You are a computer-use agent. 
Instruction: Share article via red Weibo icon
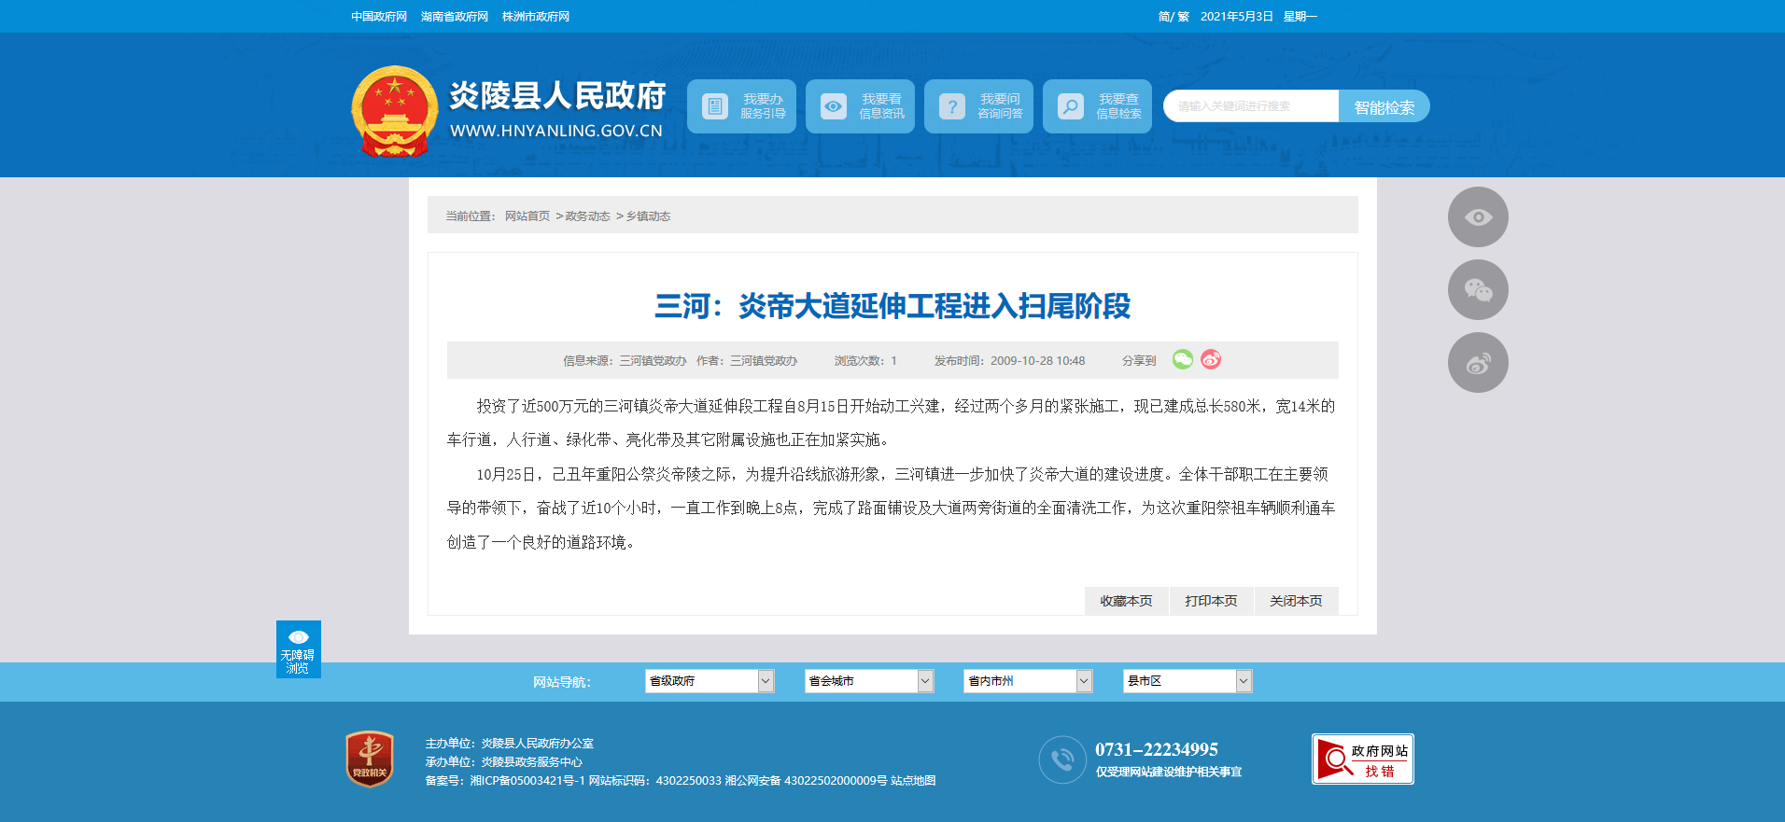1211,360
